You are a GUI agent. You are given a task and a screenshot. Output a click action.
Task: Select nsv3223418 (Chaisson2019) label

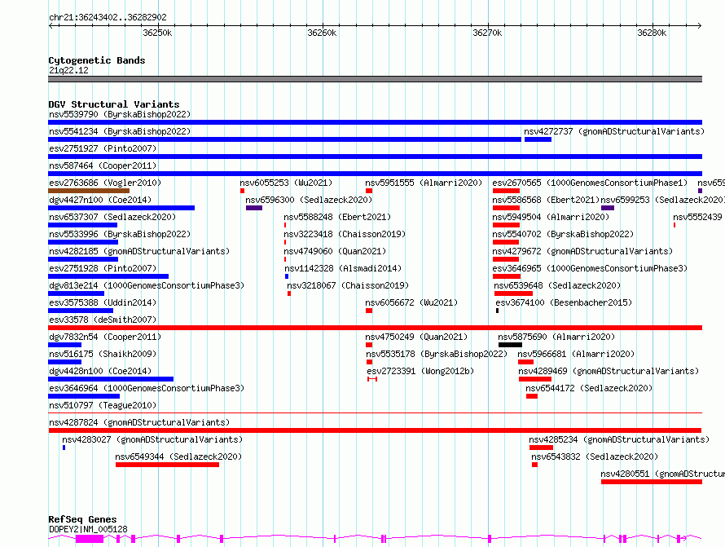pyautogui.click(x=345, y=234)
